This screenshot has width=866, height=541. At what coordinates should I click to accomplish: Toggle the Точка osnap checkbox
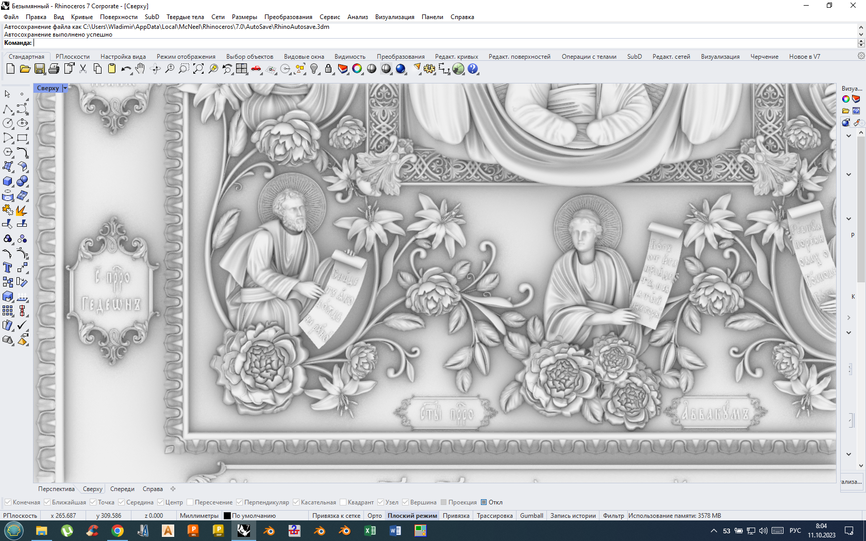pyautogui.click(x=93, y=502)
